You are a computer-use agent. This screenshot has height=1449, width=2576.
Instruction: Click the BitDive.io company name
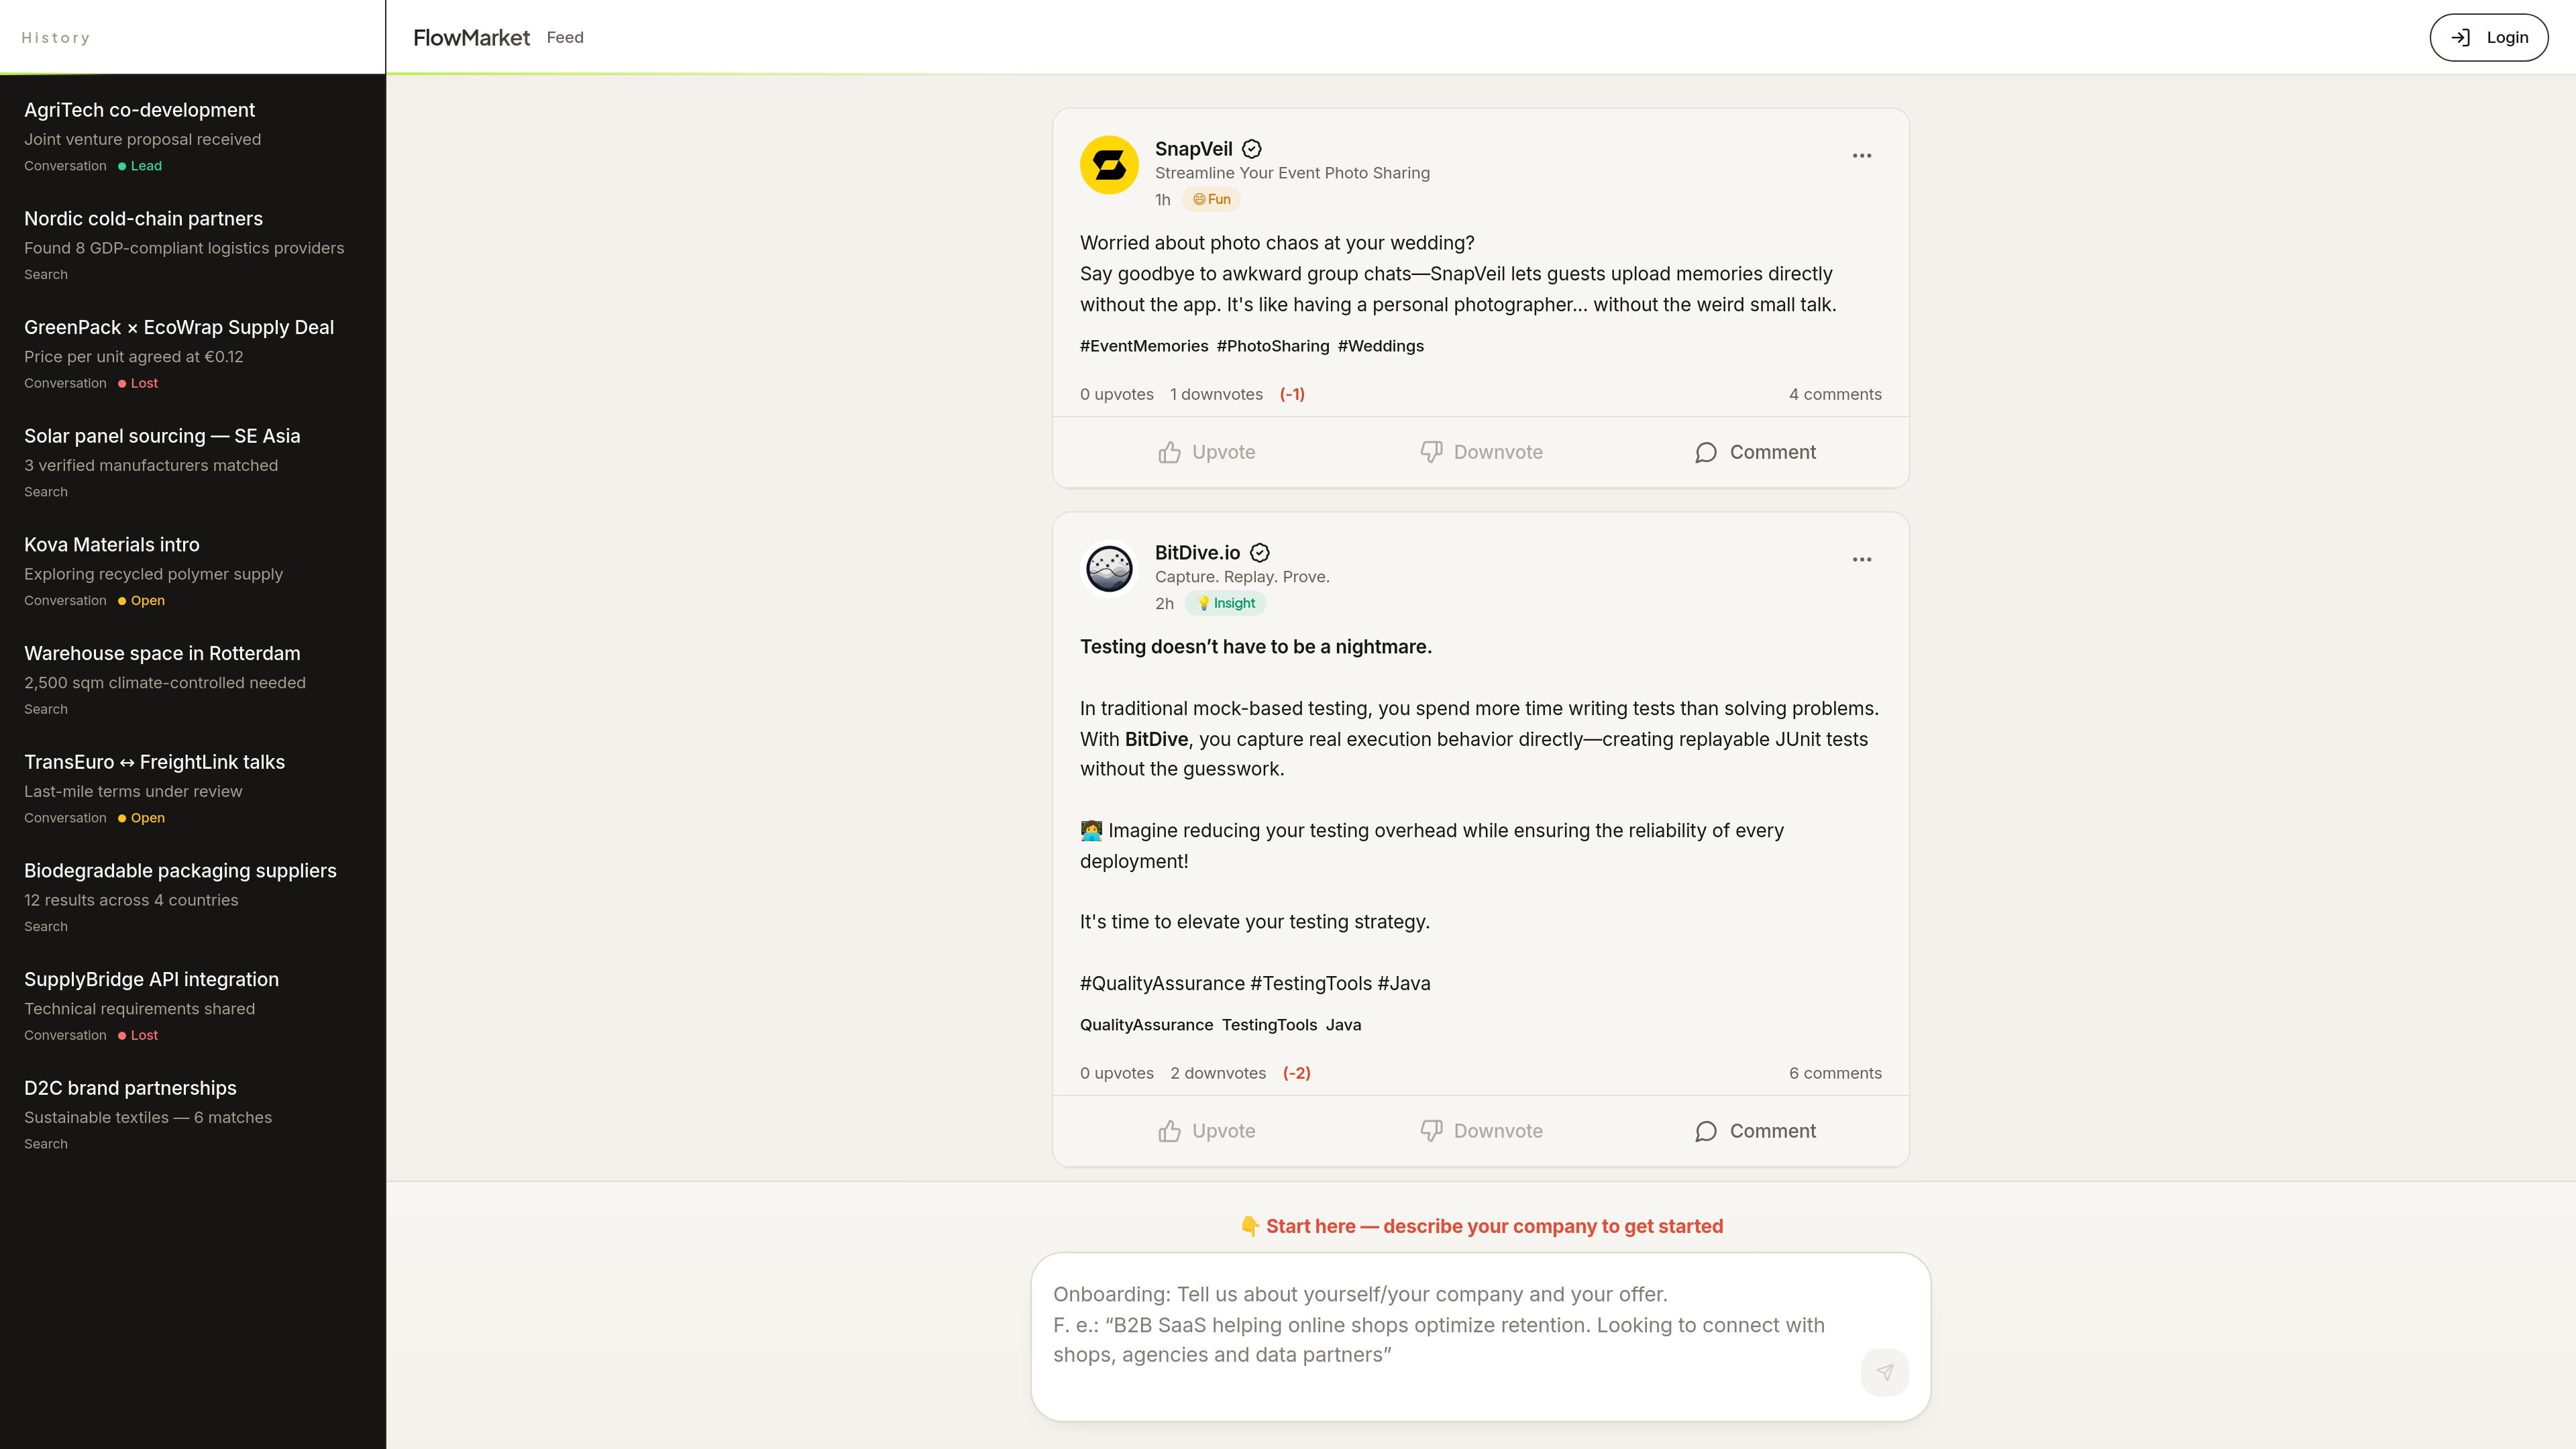1197,553
